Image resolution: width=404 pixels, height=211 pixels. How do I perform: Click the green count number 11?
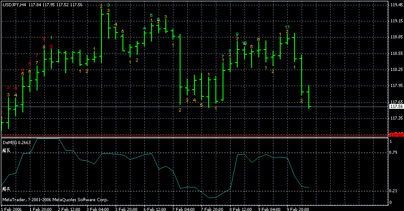pyautogui.click(x=287, y=27)
